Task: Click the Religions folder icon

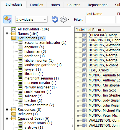Action: pos(14,114)
